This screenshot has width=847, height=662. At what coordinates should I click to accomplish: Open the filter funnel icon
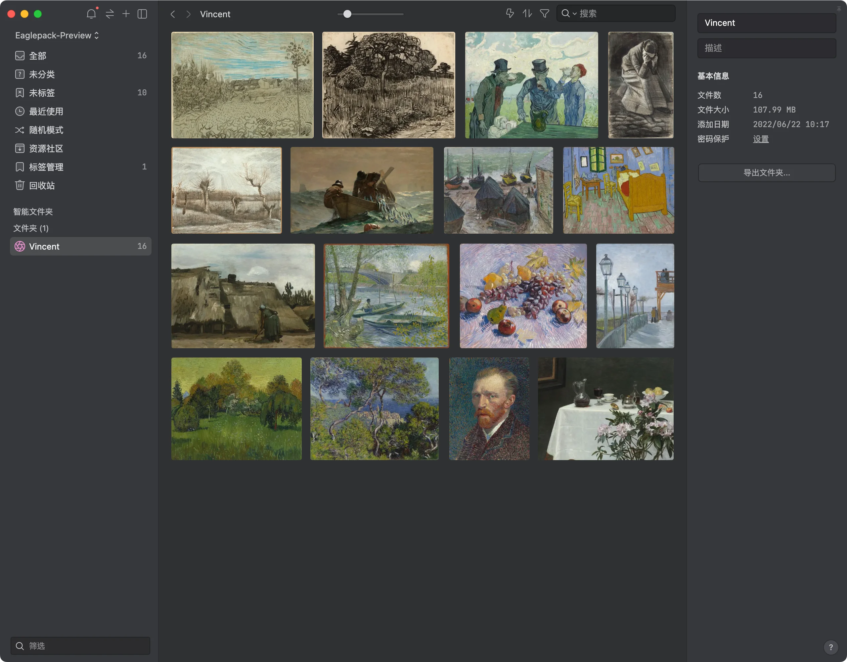(545, 14)
